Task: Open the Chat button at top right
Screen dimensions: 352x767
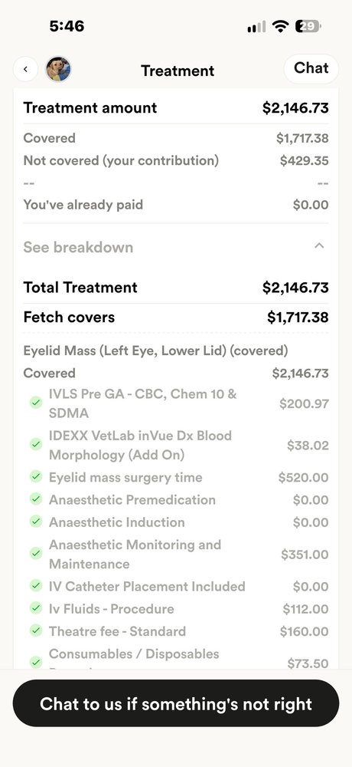Action: [x=311, y=68]
